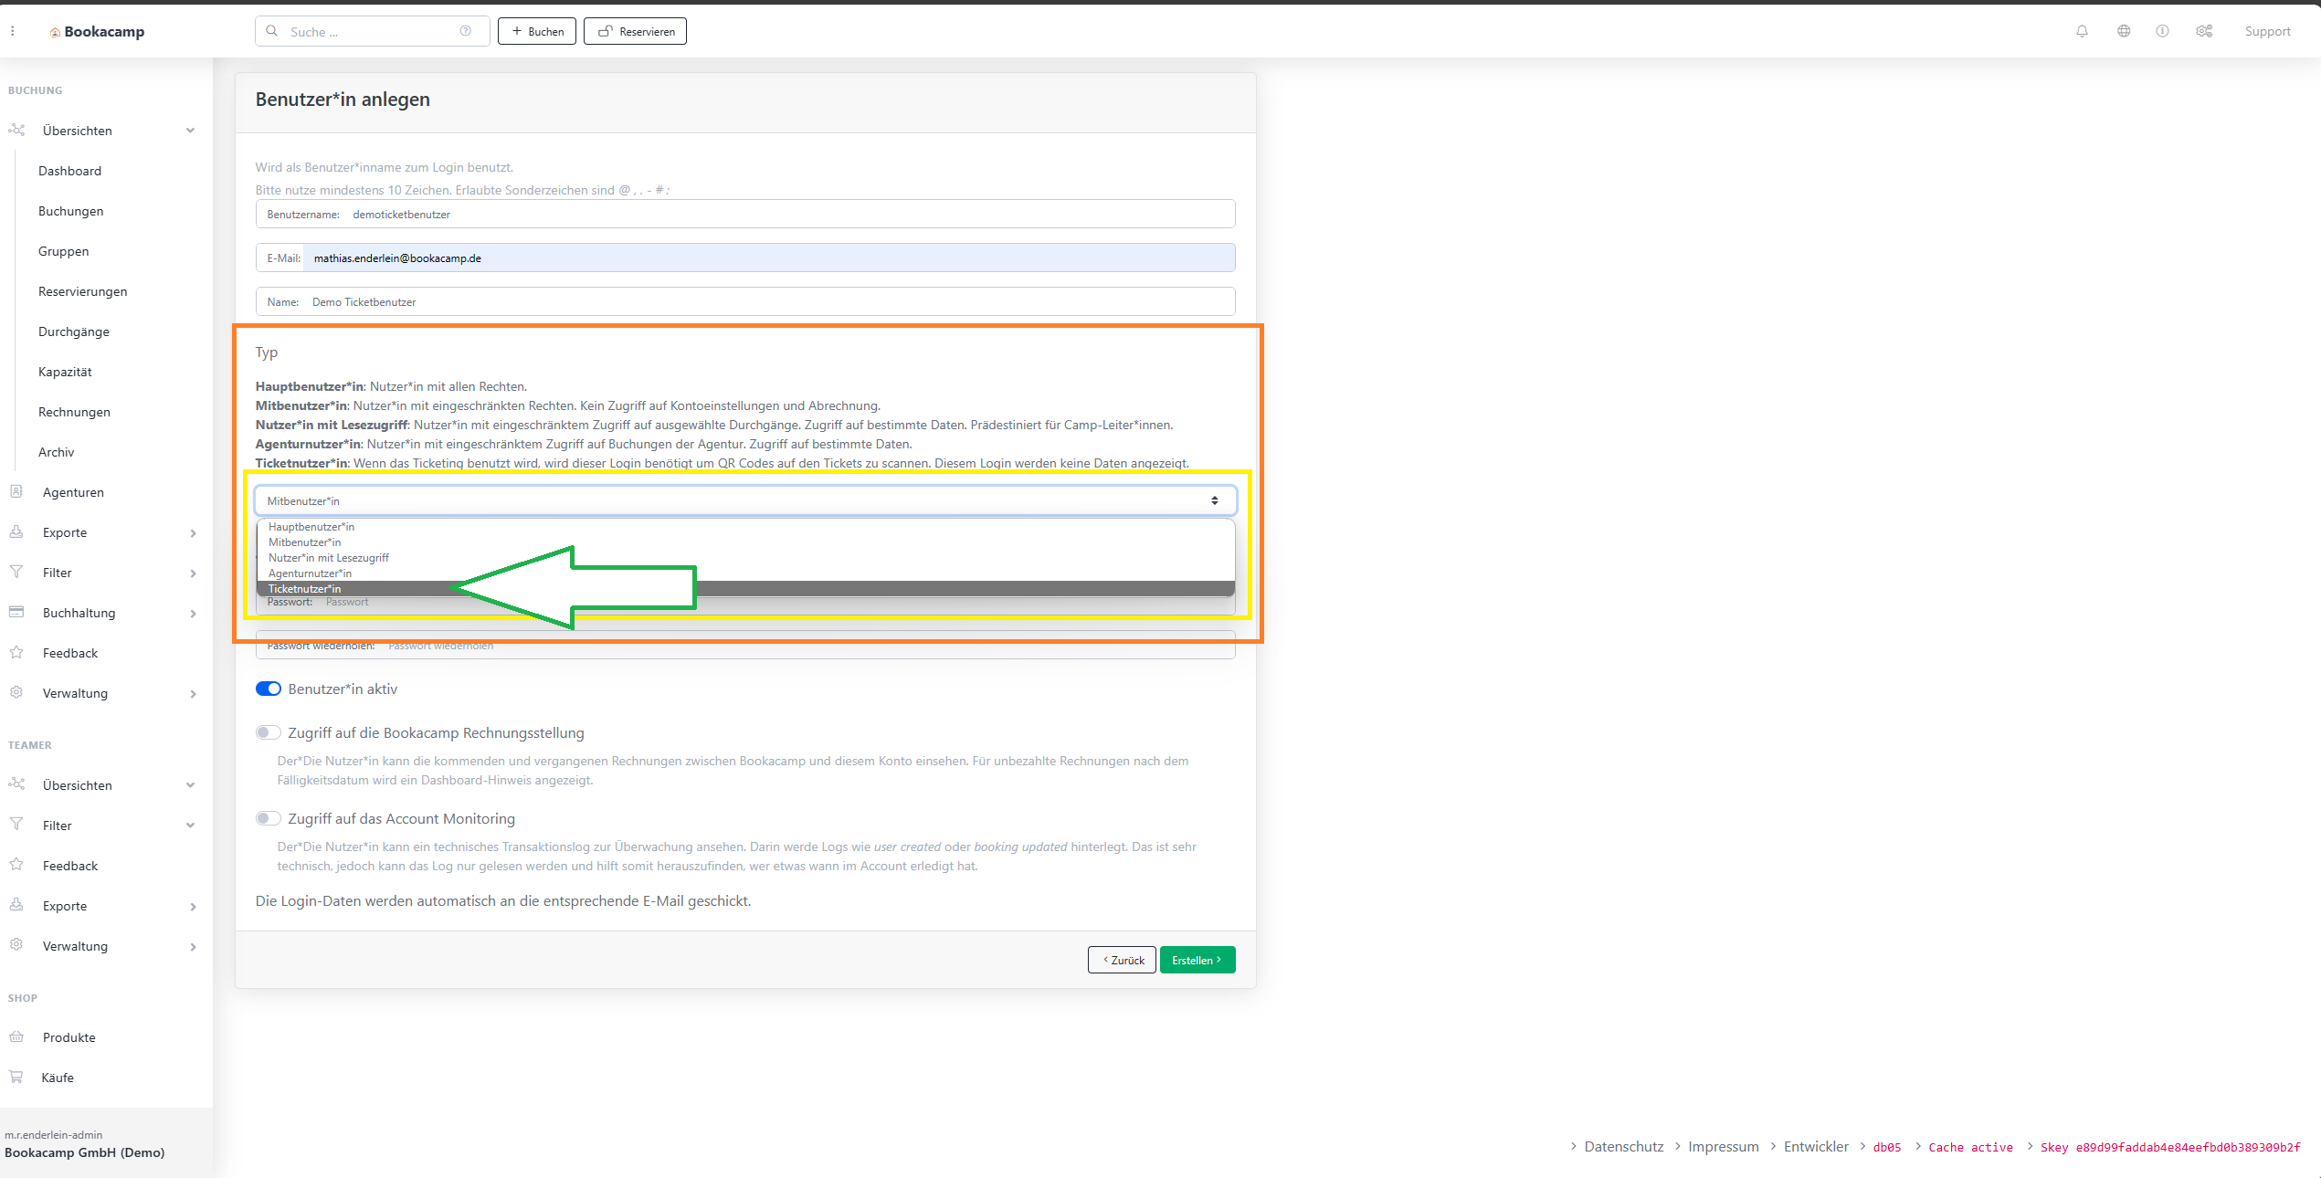Image resolution: width=2321 pixels, height=1178 pixels.
Task: Expand the Buchhaltung submenu
Action: point(193,614)
